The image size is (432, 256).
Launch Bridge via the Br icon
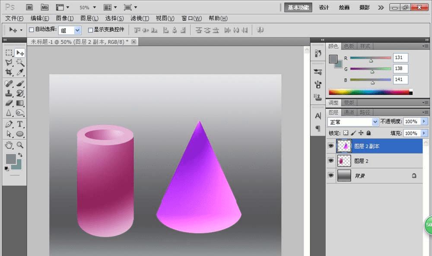29,7
